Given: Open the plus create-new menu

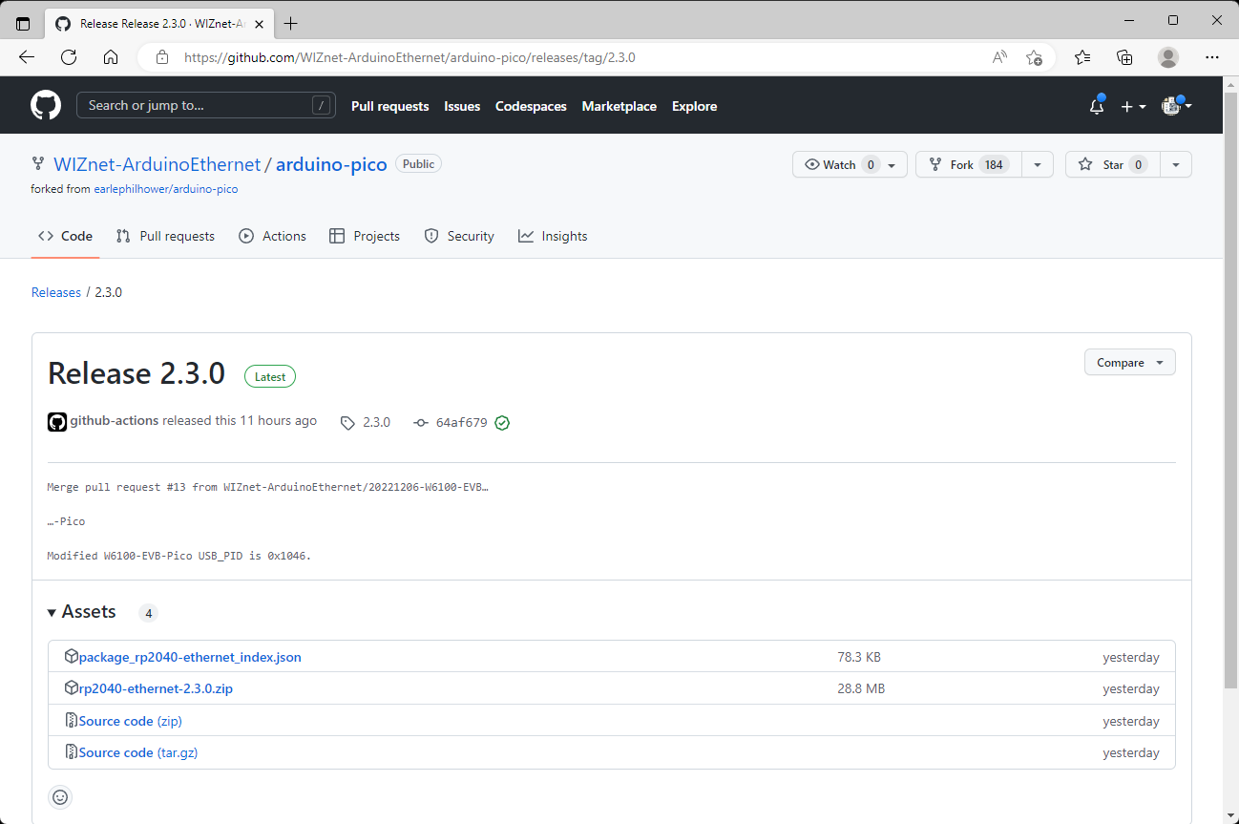Looking at the screenshot, I should point(1133,106).
